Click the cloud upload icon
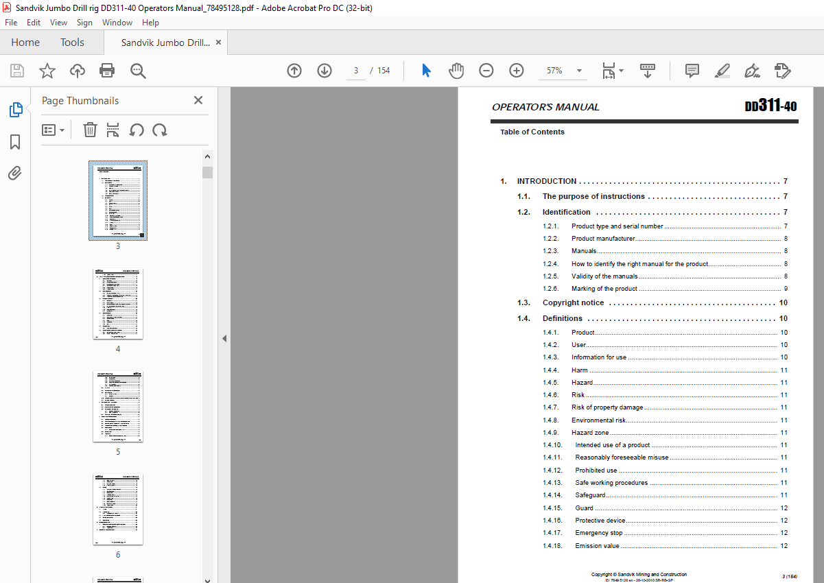824x583 pixels. pyautogui.click(x=78, y=71)
